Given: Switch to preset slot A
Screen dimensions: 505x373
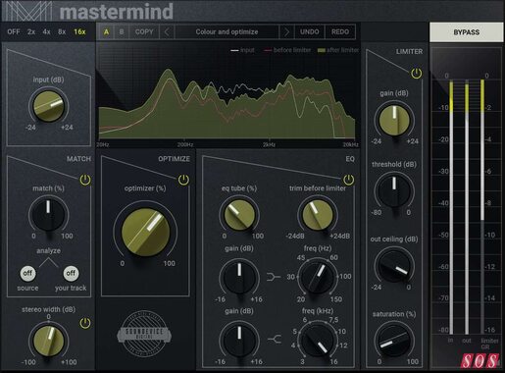Looking at the screenshot, I should (x=106, y=32).
